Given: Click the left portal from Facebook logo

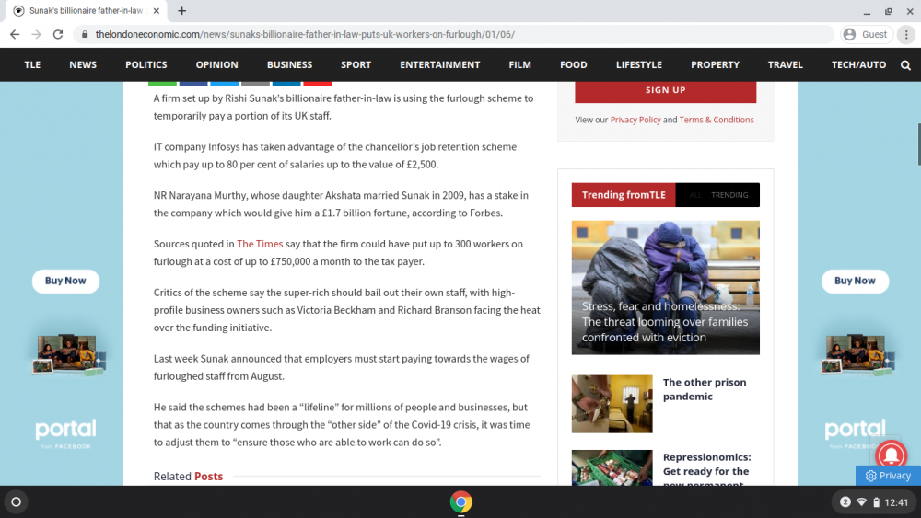Looking at the screenshot, I should pyautogui.click(x=65, y=434).
